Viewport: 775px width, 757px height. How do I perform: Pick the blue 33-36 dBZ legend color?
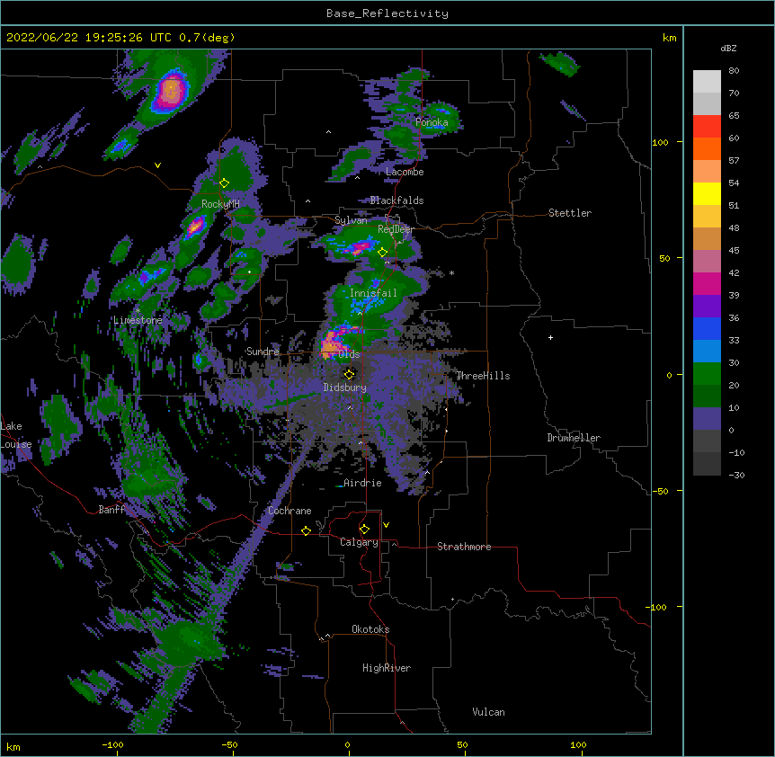coord(707,328)
